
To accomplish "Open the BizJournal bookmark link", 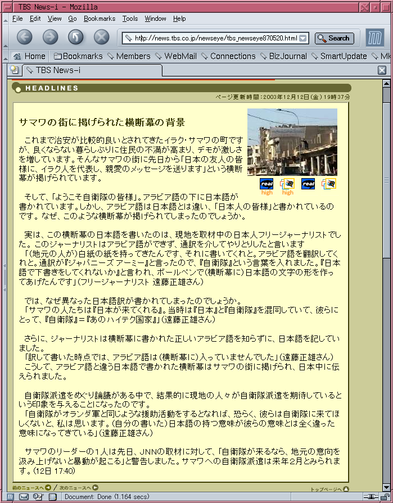I will tap(283, 56).
